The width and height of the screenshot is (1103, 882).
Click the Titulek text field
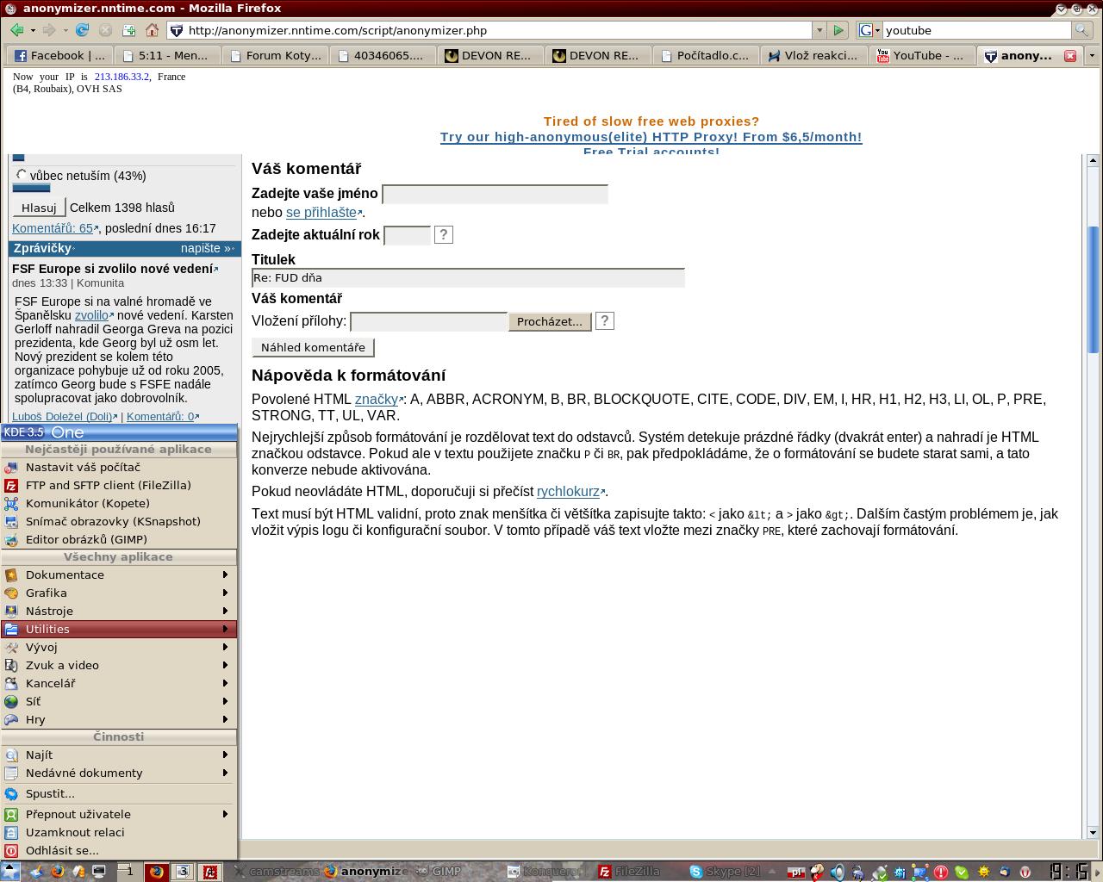[x=468, y=277]
